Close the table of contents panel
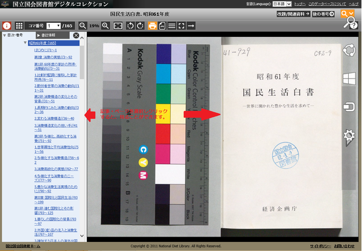Viewport: 362px width, 251px height. [x=76, y=36]
